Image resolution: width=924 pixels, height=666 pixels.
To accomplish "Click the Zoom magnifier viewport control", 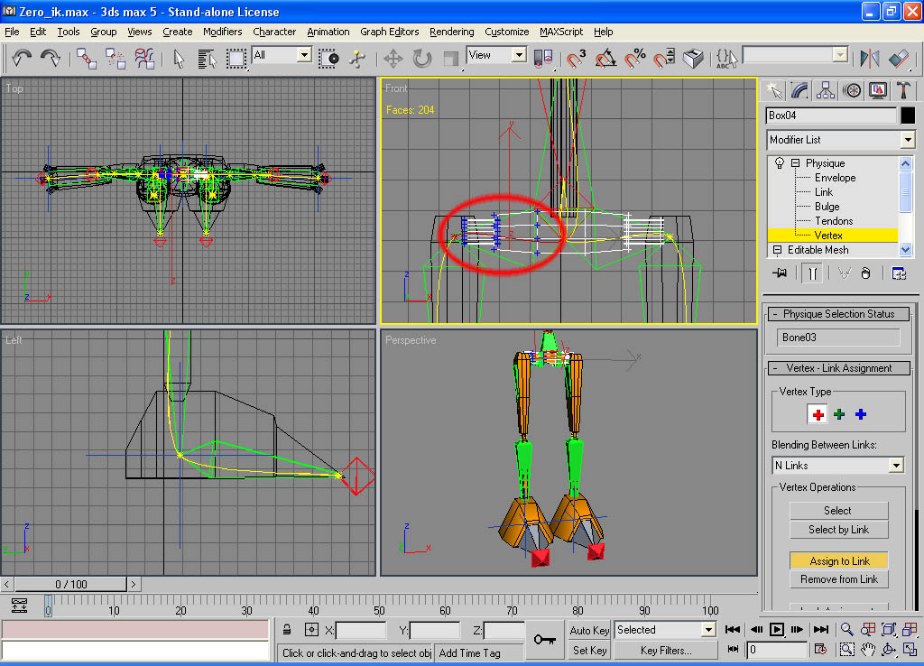I will coord(847,629).
